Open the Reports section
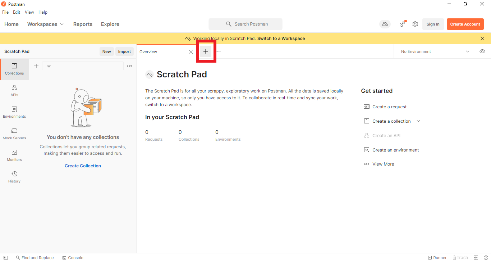 click(83, 24)
